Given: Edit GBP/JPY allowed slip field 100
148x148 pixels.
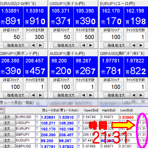Looking at the screenshot, I should 11,87.
